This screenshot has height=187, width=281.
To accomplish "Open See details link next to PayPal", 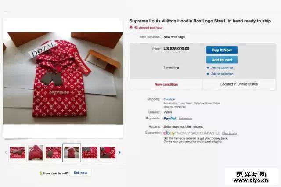I will 185,119.
